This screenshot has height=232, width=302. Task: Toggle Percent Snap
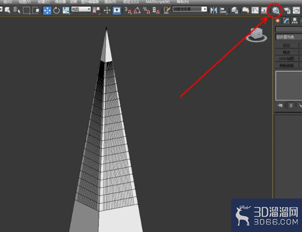[x=147, y=10]
